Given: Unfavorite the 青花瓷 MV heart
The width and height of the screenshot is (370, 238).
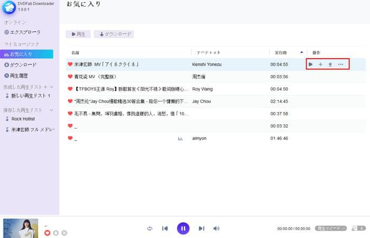Looking at the screenshot, I should click(x=70, y=77).
